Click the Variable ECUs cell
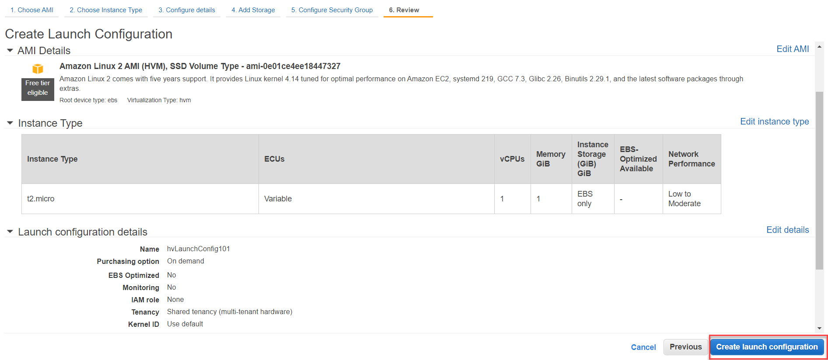 [x=377, y=199]
